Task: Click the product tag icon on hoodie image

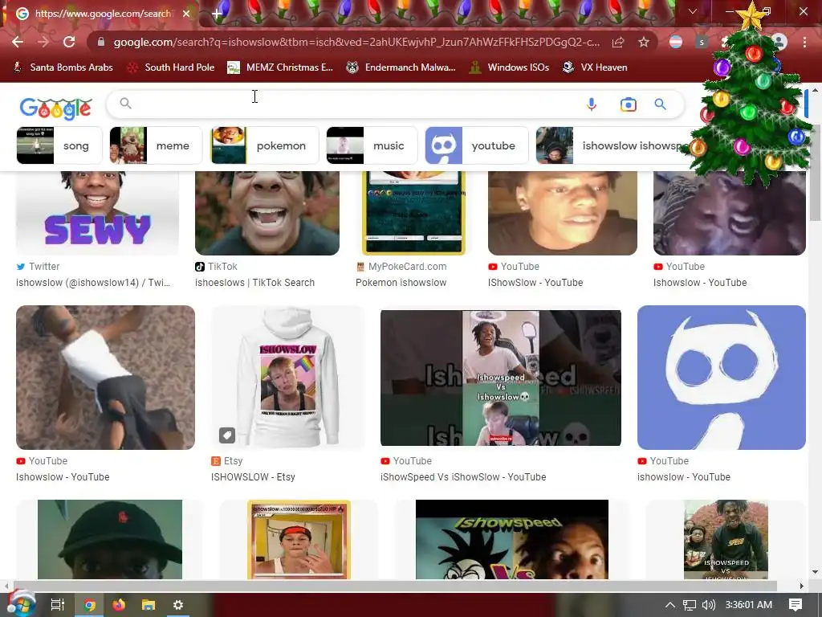Action: pos(227,435)
